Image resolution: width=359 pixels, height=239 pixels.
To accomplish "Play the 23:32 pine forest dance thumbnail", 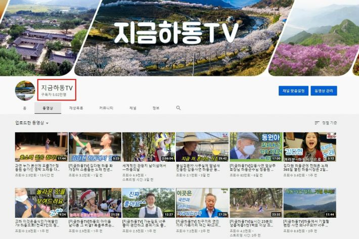I will [256, 203].
